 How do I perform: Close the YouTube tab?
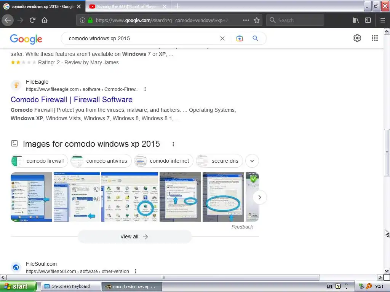point(165,7)
